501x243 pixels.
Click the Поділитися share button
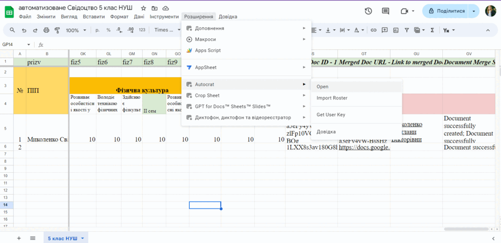point(446,11)
